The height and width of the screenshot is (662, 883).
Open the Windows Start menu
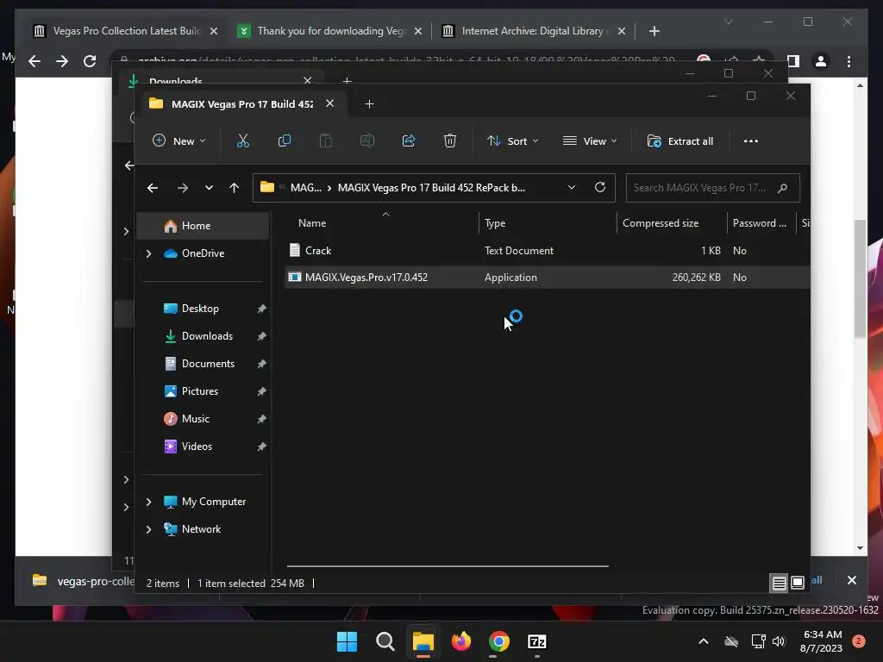tap(347, 641)
